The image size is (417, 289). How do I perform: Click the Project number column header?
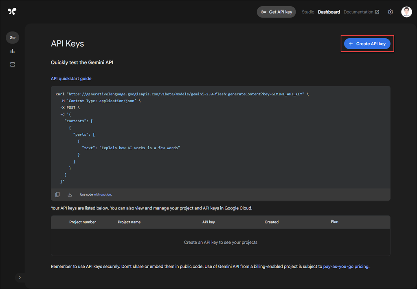(83, 222)
